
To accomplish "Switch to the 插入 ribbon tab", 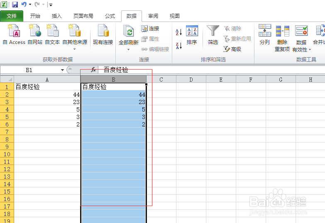I will [x=56, y=16].
